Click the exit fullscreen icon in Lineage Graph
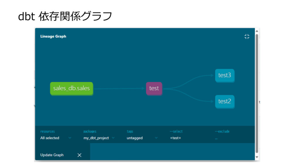 (x=247, y=37)
